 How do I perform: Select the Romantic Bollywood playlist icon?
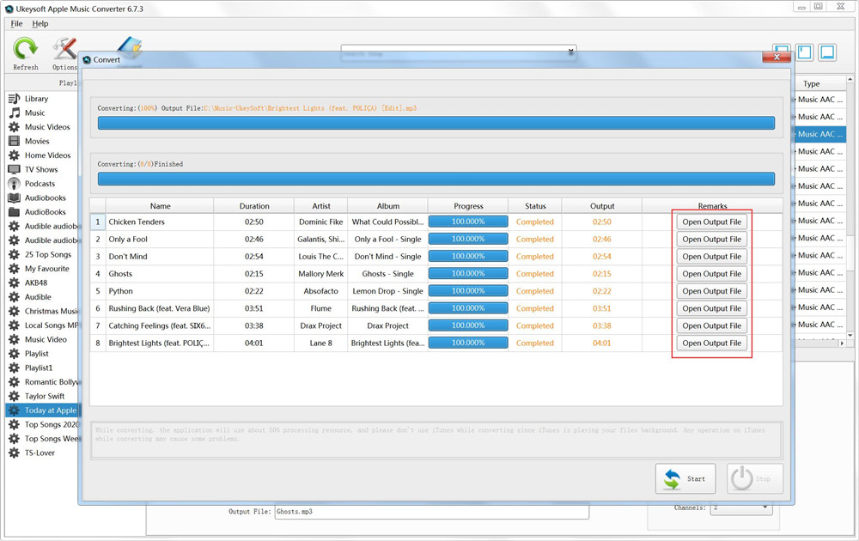pyautogui.click(x=15, y=382)
